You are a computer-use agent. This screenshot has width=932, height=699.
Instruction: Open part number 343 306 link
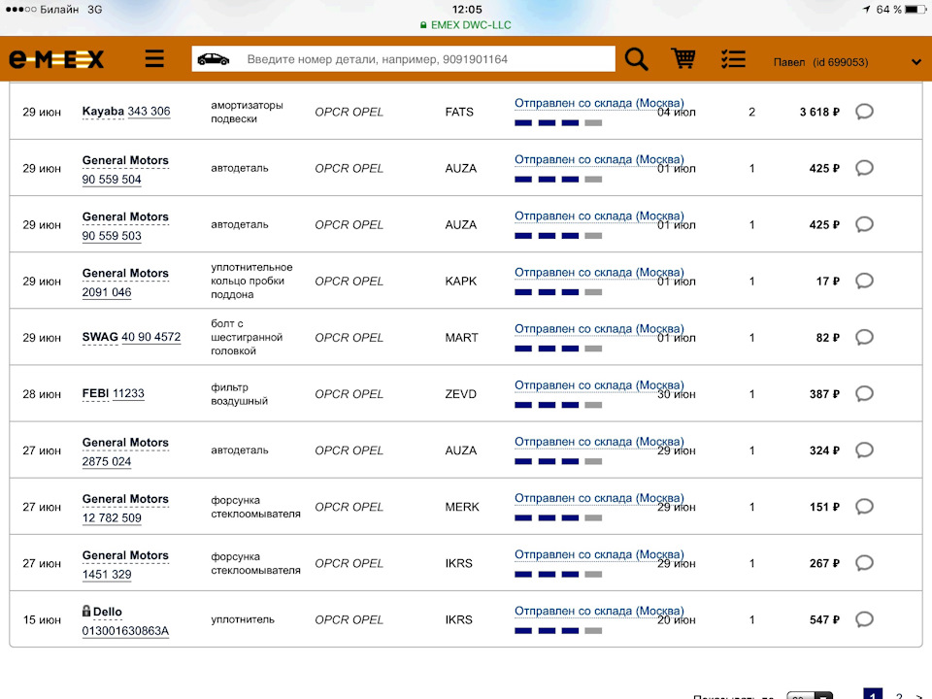[x=149, y=111]
